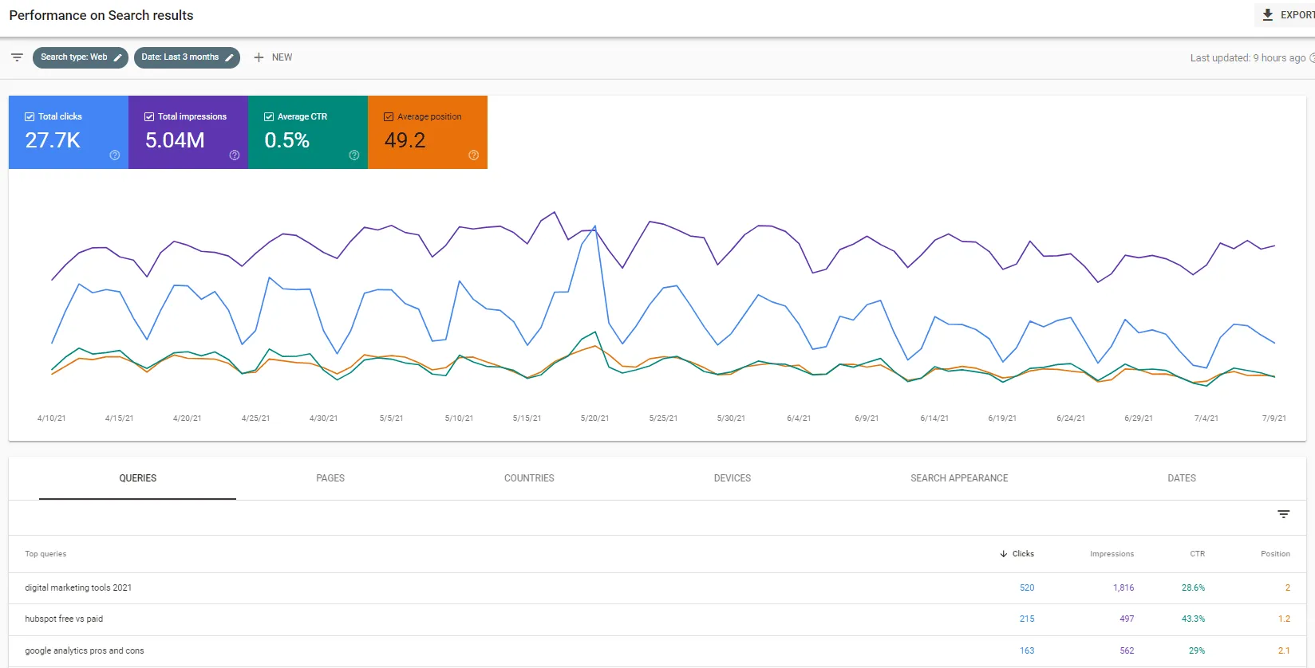This screenshot has width=1315, height=668.
Task: Open help icon on Average position card
Action: tap(474, 155)
